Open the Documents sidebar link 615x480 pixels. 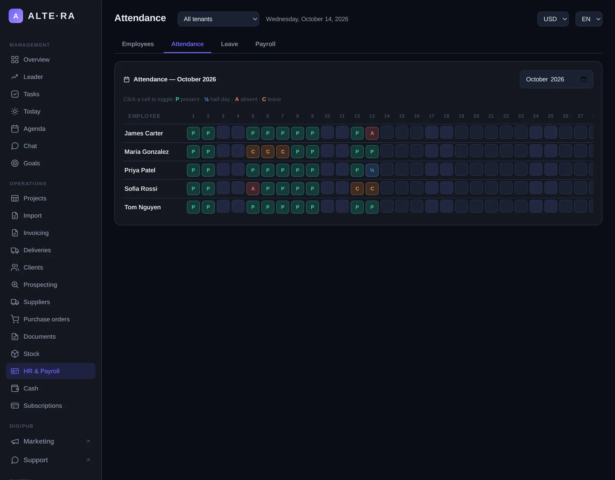(51, 336)
